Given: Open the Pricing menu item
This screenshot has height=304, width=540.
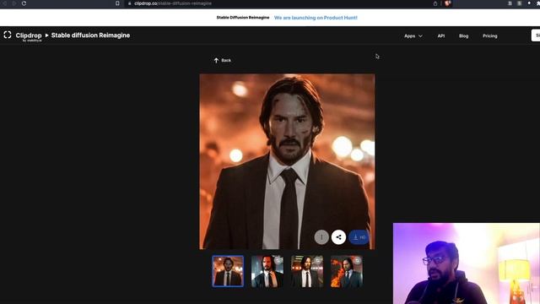Looking at the screenshot, I should tap(489, 35).
